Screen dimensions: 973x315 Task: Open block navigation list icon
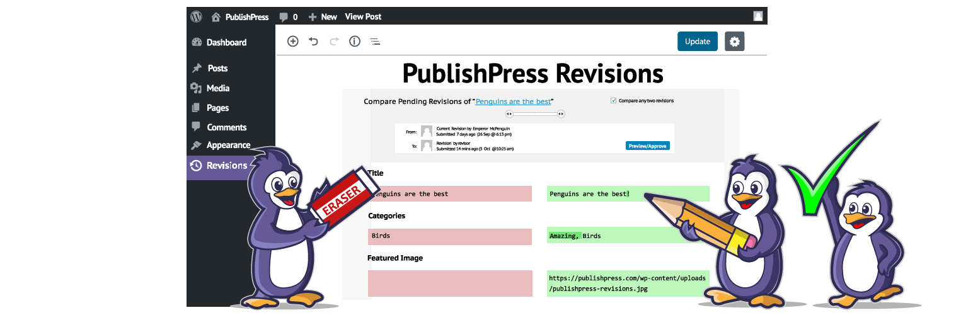point(375,42)
